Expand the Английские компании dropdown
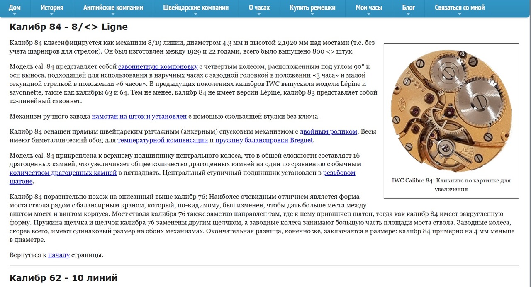 [113, 7]
